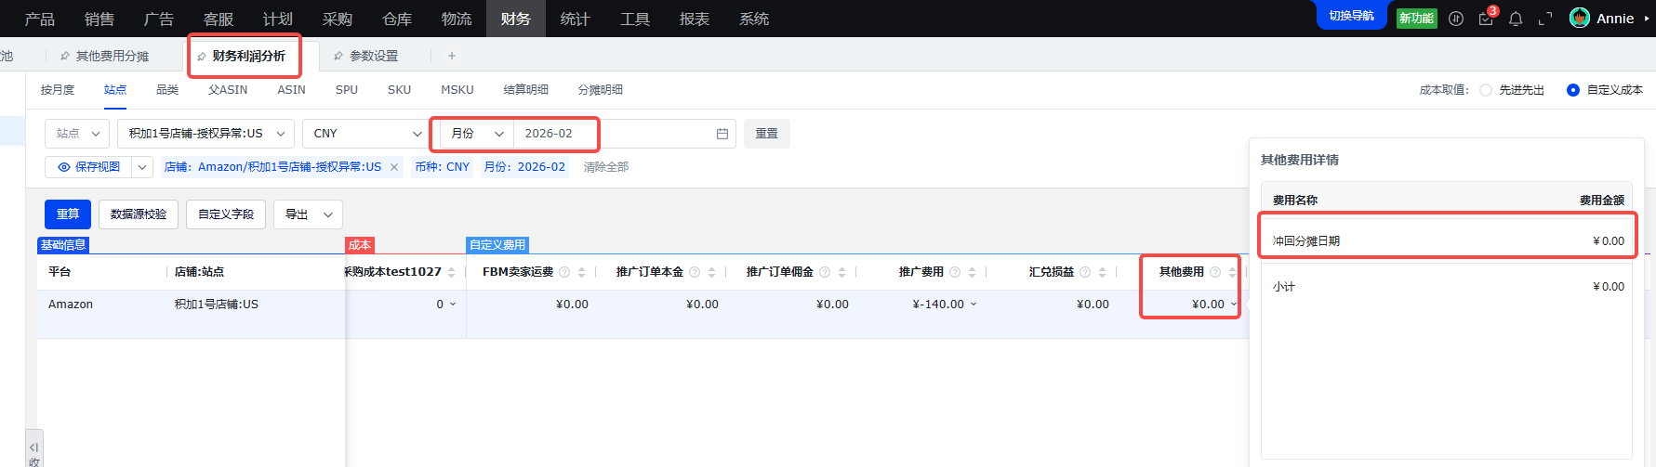
Task: Sort by 其他费用 column
Action: (1232, 272)
